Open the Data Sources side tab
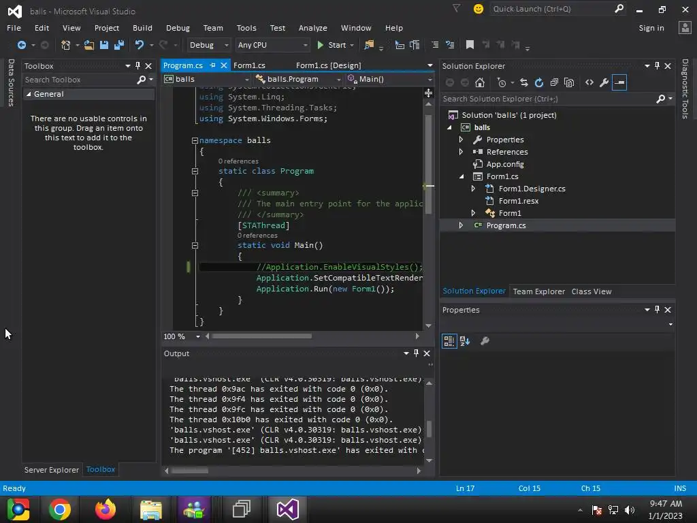Image resolution: width=697 pixels, height=523 pixels. (x=11, y=82)
